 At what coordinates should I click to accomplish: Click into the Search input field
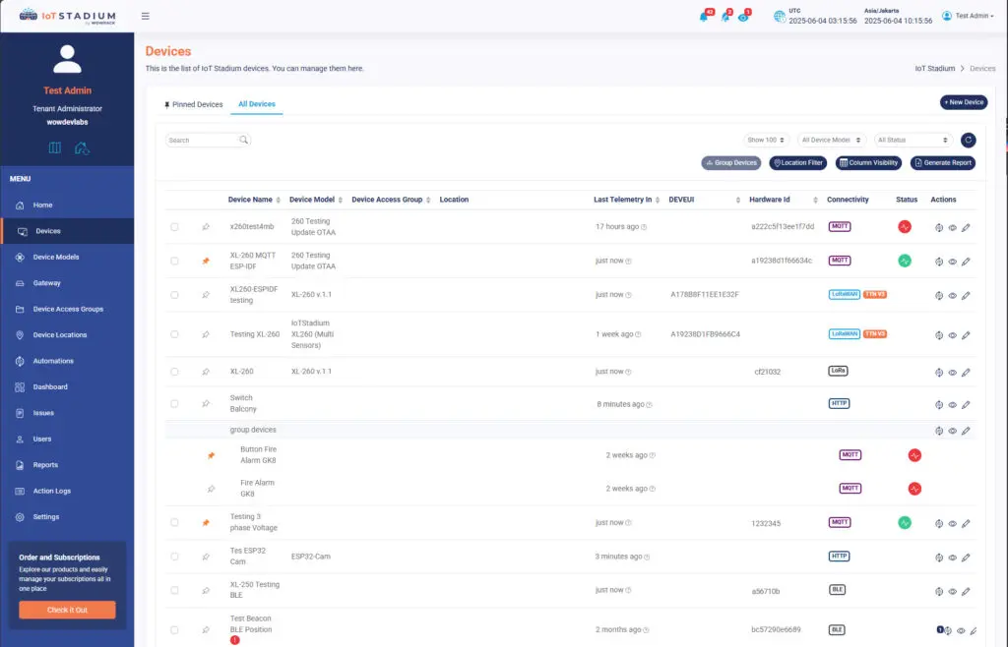pyautogui.click(x=202, y=141)
